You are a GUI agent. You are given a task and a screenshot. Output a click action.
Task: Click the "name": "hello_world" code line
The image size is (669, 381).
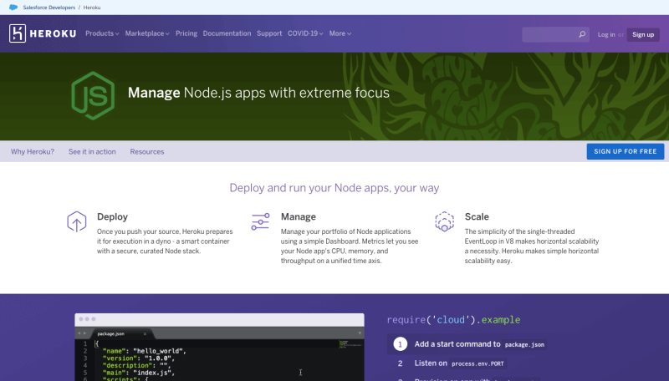[145, 351]
